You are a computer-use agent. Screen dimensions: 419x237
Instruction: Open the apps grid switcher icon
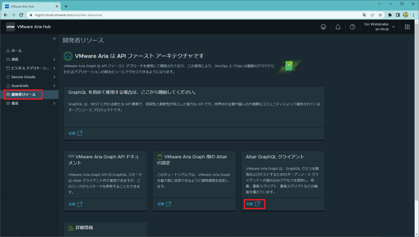click(x=407, y=27)
